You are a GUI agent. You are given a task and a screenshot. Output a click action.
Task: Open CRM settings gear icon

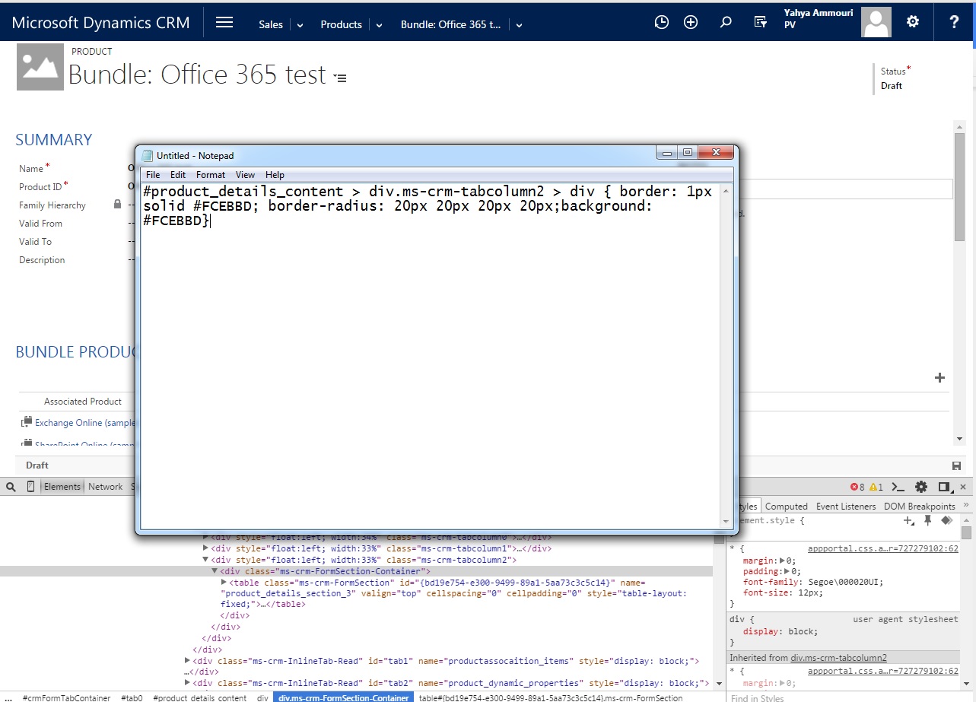coord(913,22)
